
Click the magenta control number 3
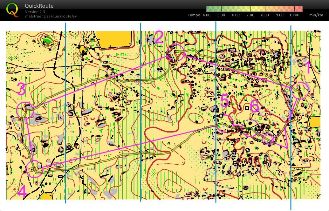pos(21,89)
